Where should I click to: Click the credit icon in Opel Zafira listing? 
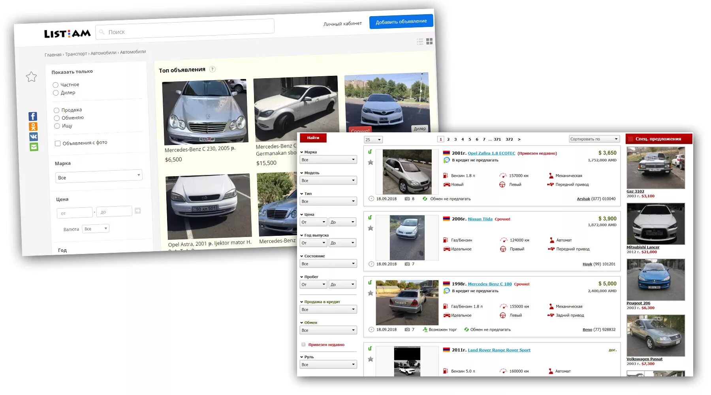tap(446, 160)
